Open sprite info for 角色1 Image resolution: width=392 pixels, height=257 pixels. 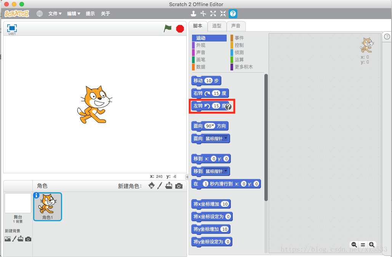point(36,195)
